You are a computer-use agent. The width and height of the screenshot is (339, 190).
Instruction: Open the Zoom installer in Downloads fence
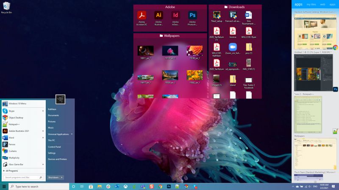click(233, 47)
